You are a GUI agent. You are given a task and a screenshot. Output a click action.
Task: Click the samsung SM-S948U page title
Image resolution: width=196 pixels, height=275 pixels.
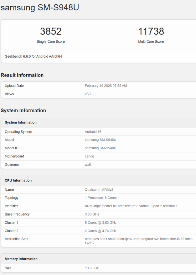tap(40, 8)
